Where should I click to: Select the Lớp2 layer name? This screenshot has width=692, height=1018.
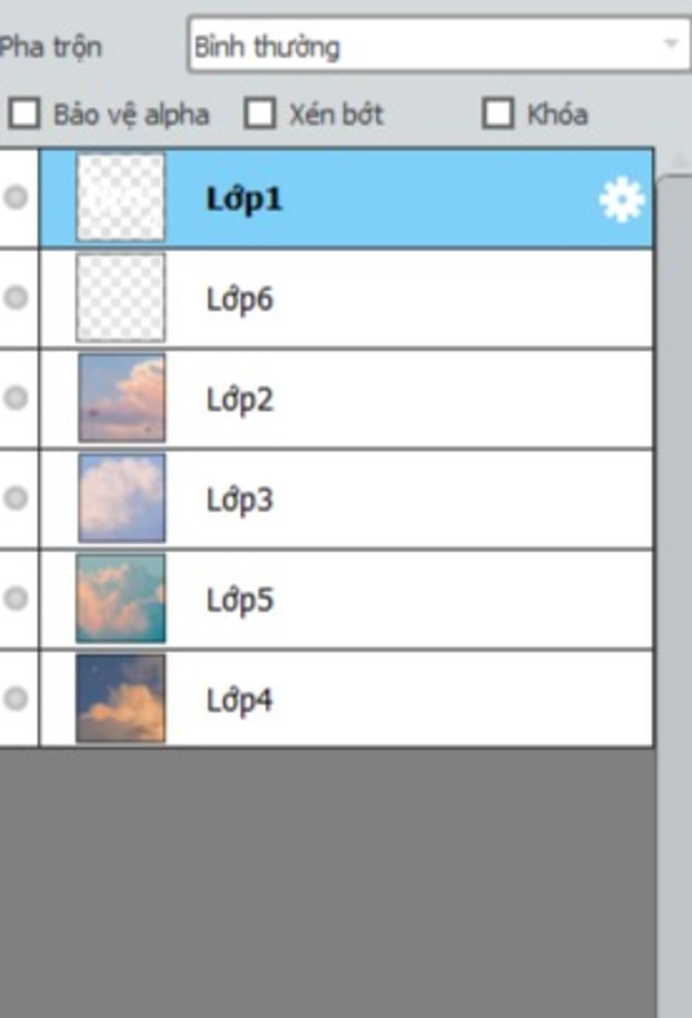[x=240, y=399]
